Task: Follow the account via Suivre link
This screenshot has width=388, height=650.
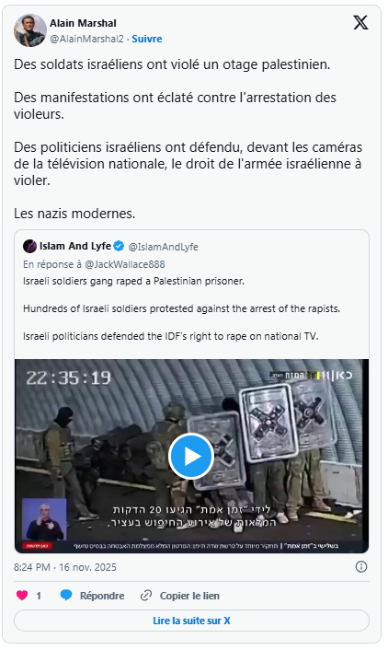Action: coord(147,39)
